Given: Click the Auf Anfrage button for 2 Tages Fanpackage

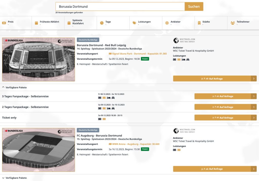Looking at the screenshot, I should click(225, 107).
